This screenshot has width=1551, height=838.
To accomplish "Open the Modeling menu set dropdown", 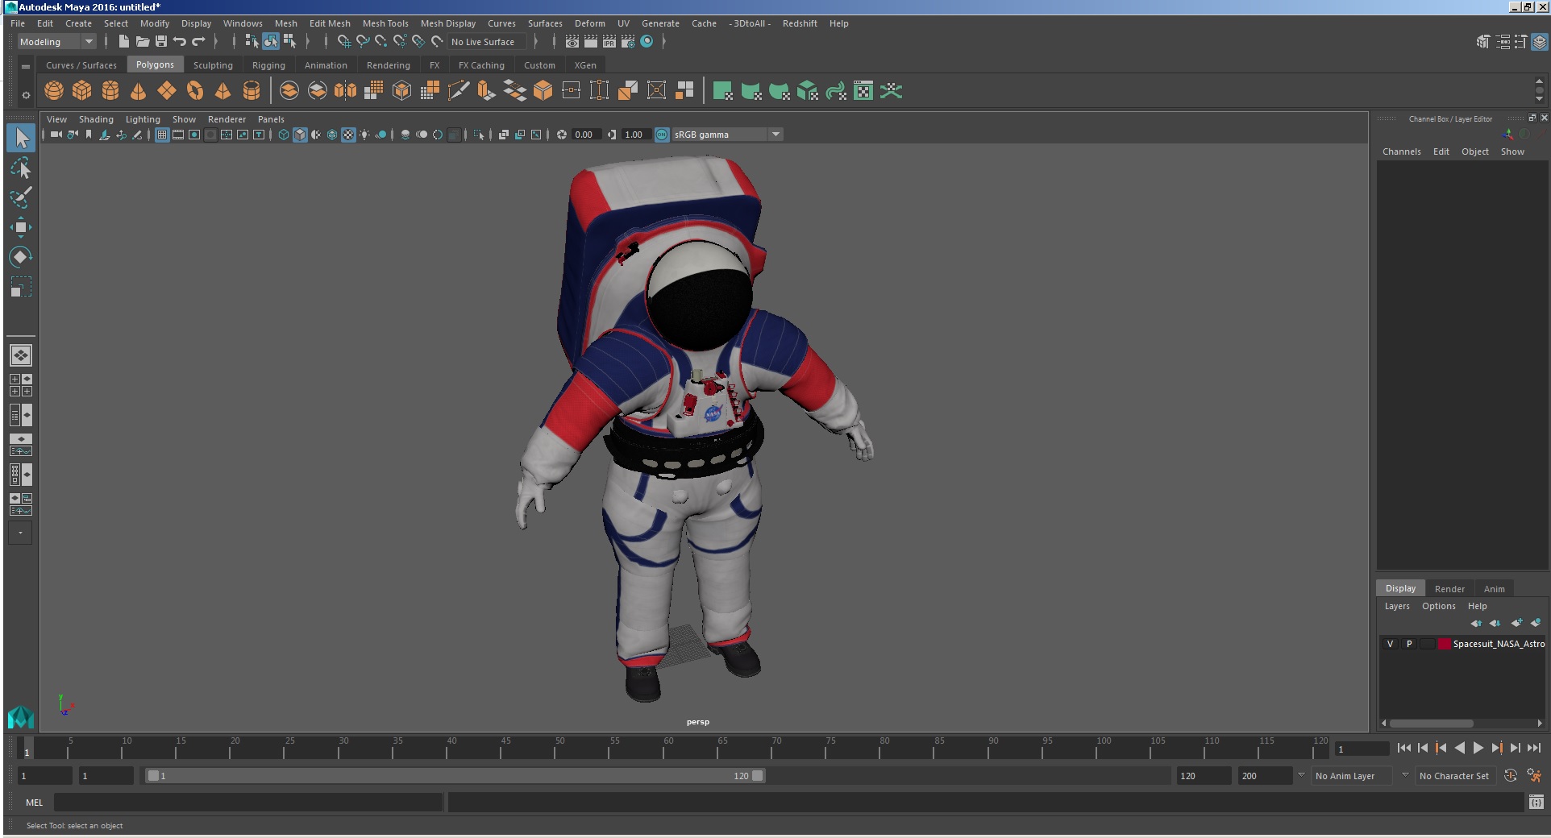I will click(56, 42).
